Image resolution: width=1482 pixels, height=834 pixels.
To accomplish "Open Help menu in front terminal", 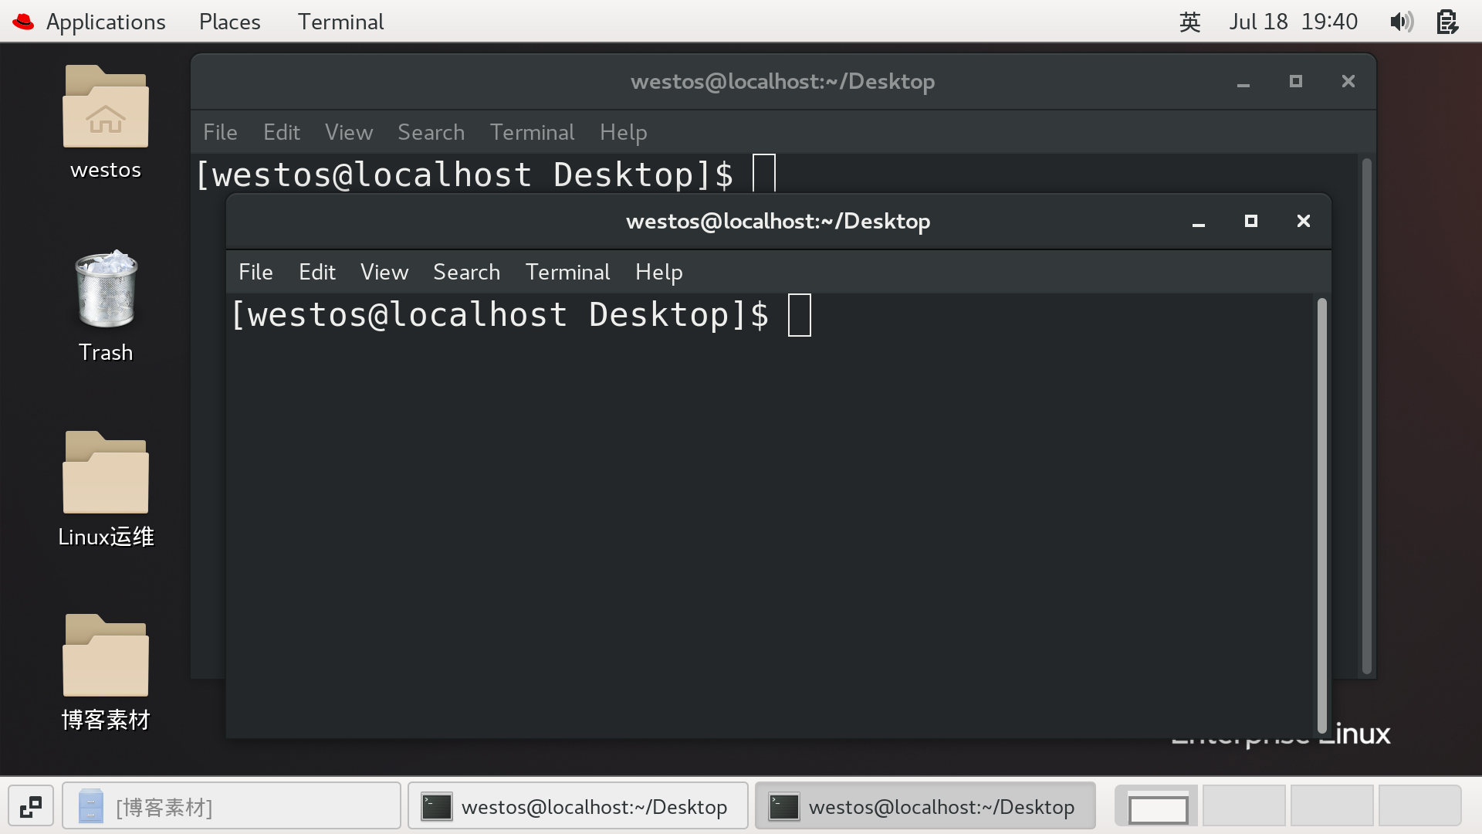I will (659, 272).
